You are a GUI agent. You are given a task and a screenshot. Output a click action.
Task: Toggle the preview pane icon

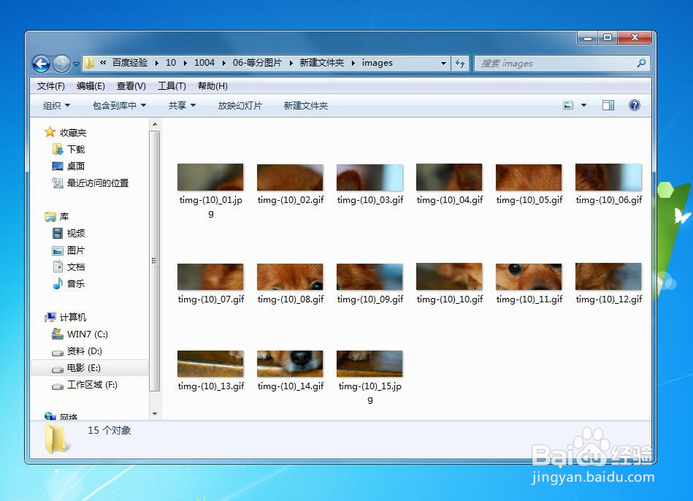608,105
